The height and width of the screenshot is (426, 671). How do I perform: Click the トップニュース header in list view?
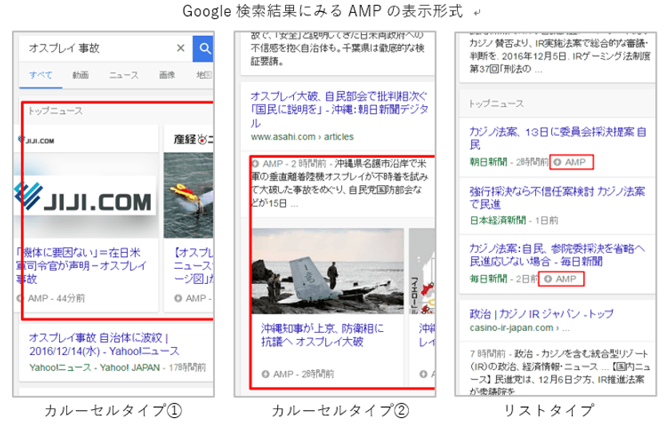(x=496, y=104)
